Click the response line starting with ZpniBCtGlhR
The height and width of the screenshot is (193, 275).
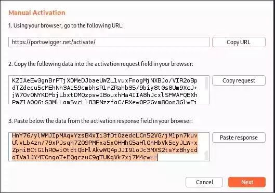104,150
